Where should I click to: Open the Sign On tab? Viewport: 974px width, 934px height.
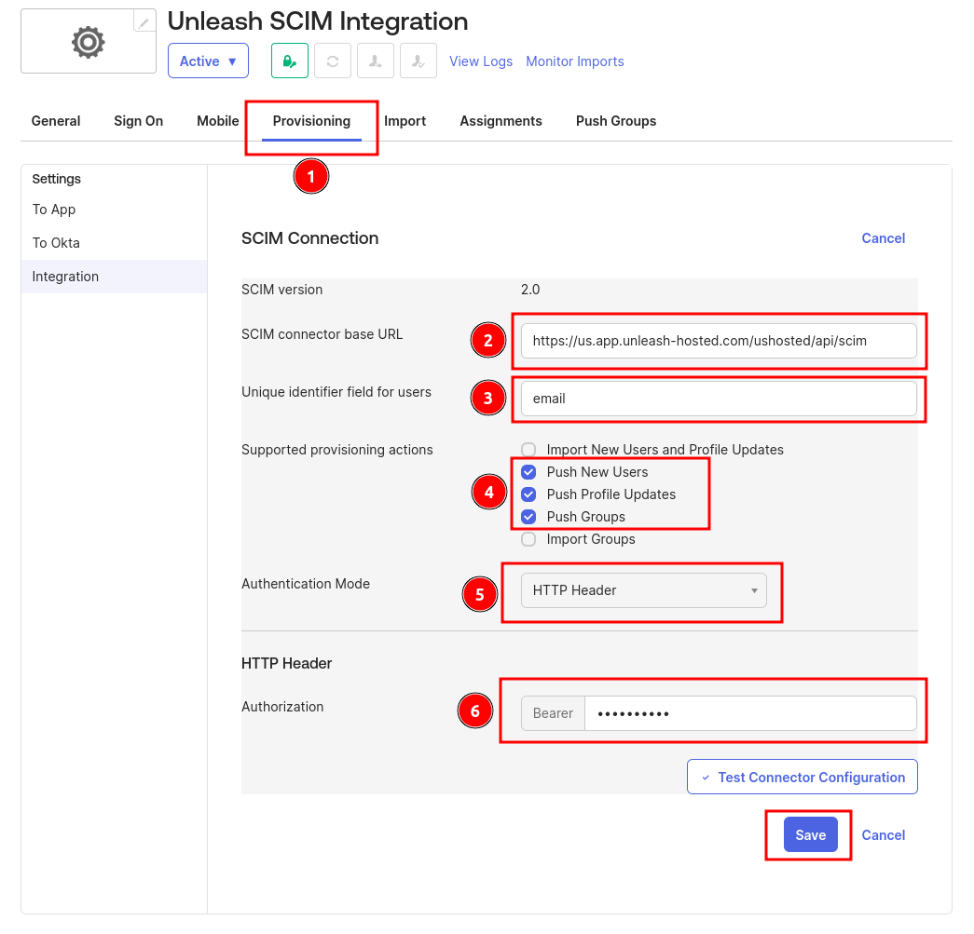coord(138,121)
